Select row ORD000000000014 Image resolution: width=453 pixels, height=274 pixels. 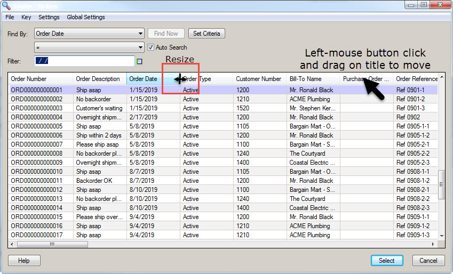(x=222, y=208)
